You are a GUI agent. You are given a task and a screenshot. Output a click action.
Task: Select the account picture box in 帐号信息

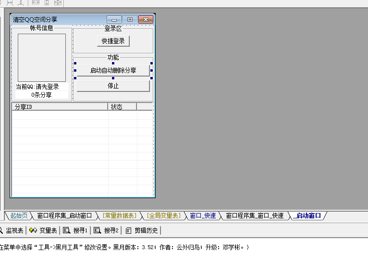[42, 57]
